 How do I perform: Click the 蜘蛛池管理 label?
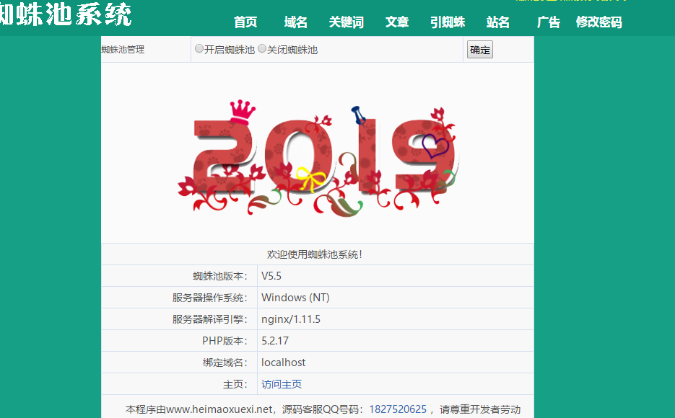[x=123, y=50]
